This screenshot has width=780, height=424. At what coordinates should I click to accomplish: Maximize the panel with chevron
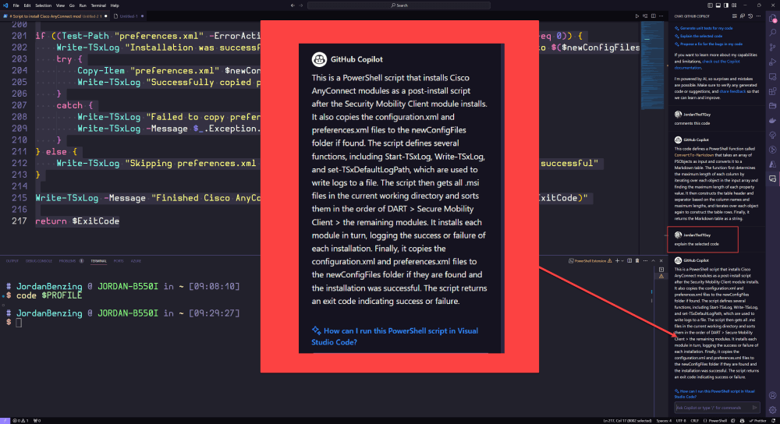(653, 260)
